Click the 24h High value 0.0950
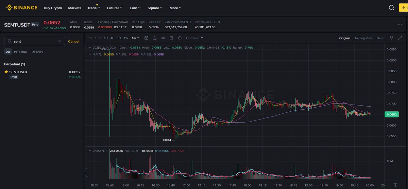Image resolution: width=408 pixels, height=189 pixels. [137, 27]
